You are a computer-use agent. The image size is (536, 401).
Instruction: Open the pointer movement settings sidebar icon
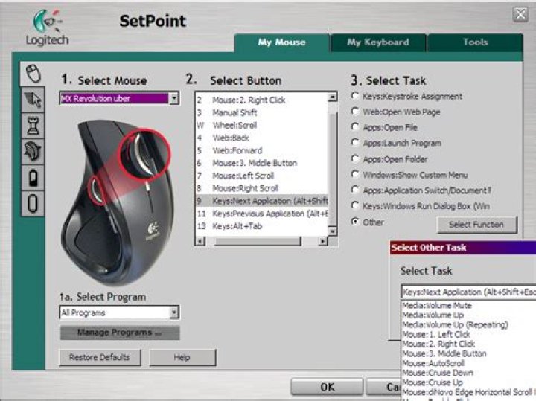[33, 100]
